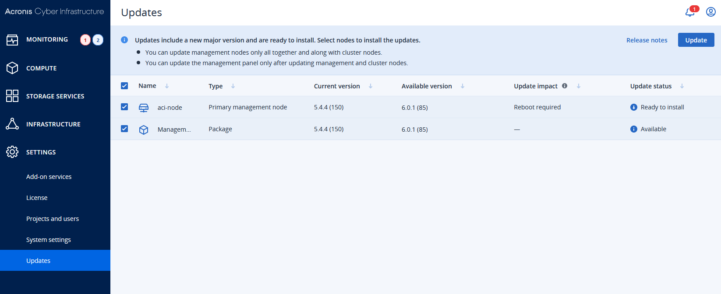This screenshot has height=294, width=721.
Task: Uncheck the select-all checkbox in the header
Action: pos(124,85)
